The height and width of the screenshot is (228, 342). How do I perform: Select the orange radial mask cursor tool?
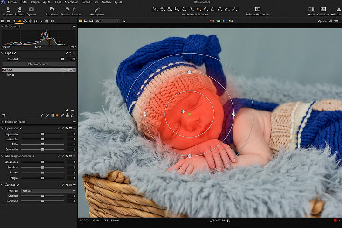tap(198, 9)
